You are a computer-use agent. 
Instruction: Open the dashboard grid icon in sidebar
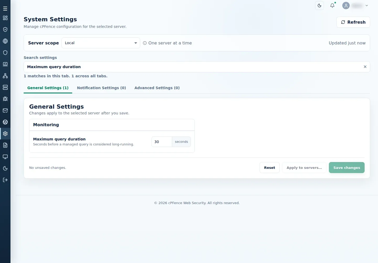tap(5, 18)
